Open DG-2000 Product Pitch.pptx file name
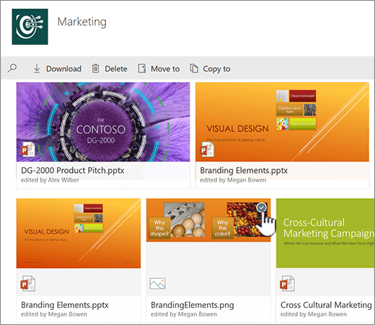The height and width of the screenshot is (325, 375). click(73, 170)
